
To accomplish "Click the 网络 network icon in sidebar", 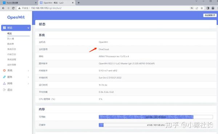I will click(4, 83).
